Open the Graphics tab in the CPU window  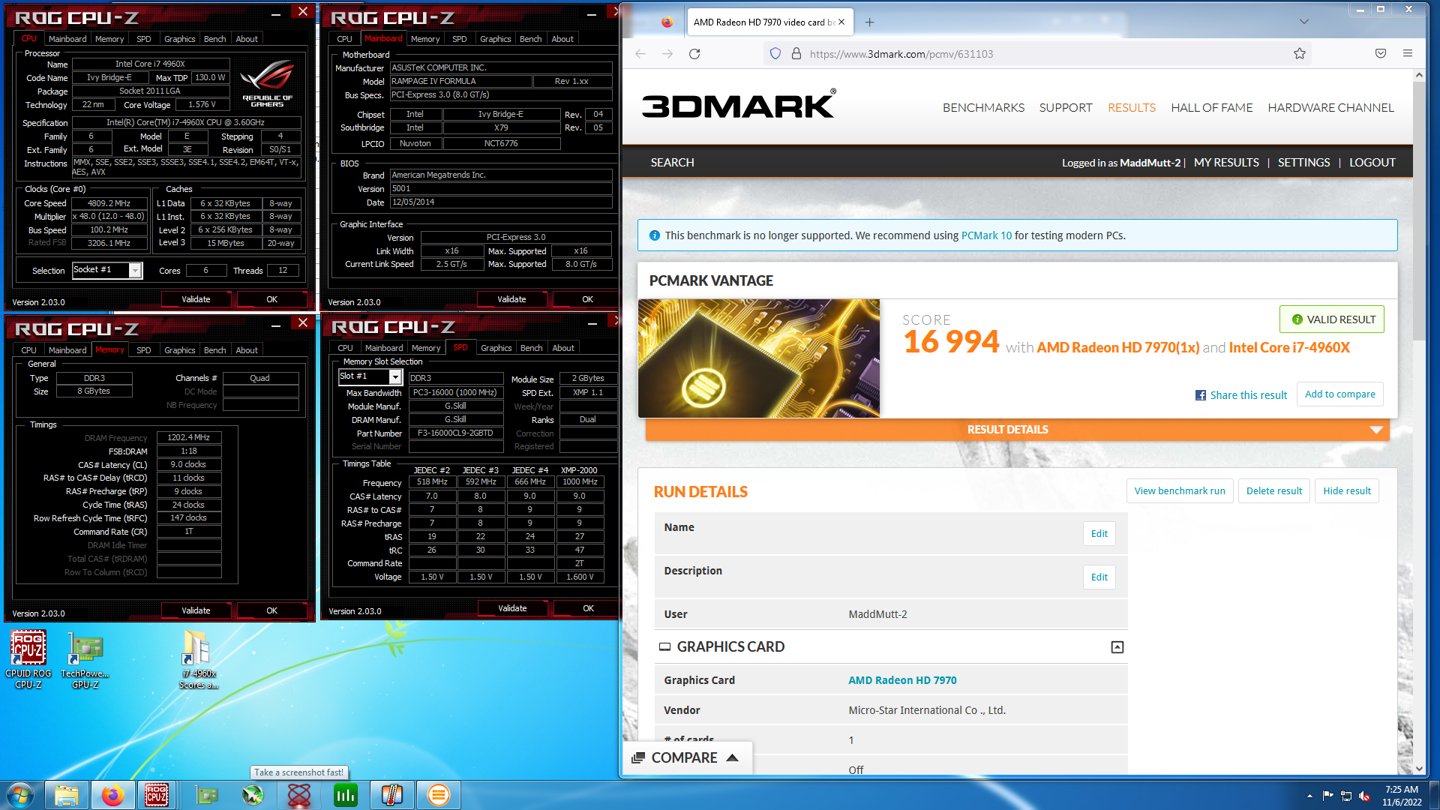pyautogui.click(x=180, y=39)
